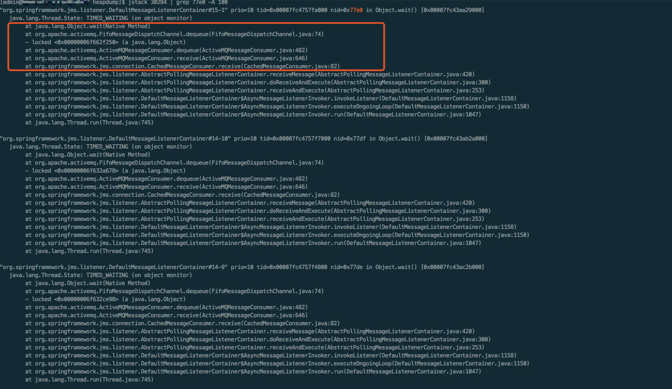Click the orange highlighted 77e0 nid value
The height and width of the screenshot is (389, 672).
tap(356, 10)
